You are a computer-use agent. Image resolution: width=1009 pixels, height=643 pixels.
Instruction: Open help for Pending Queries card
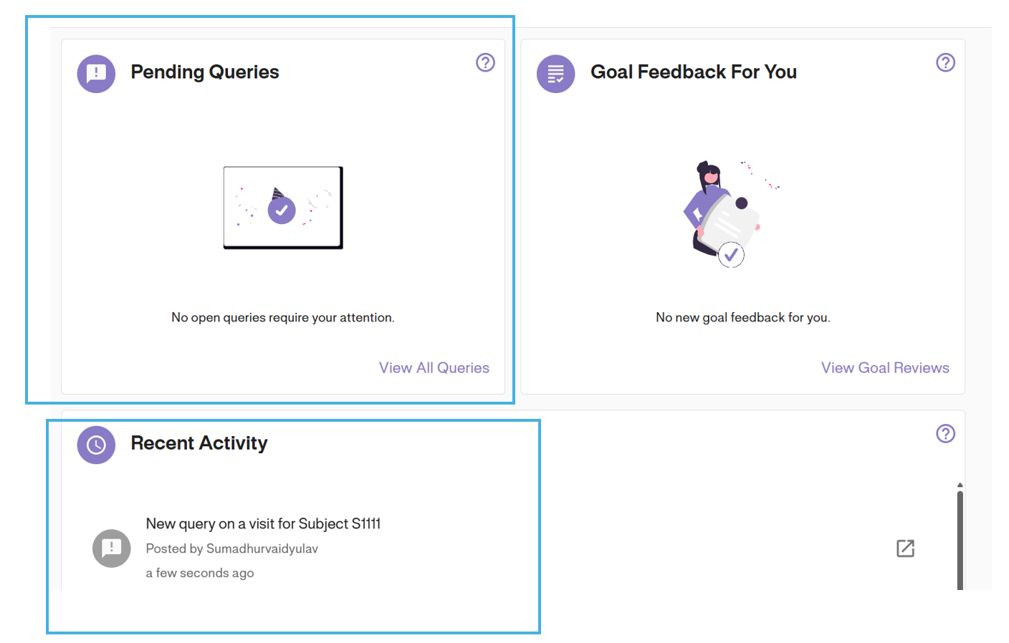tap(485, 62)
